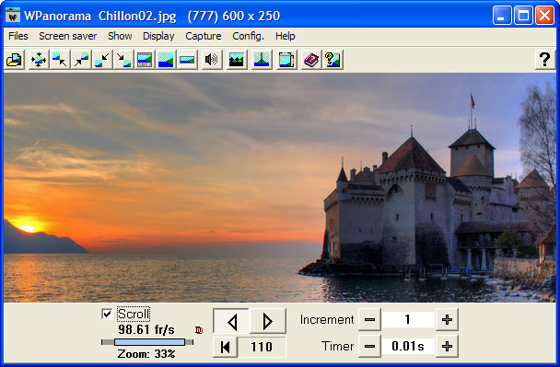The height and width of the screenshot is (367, 560).
Task: Click the Increment label
Action: (327, 319)
